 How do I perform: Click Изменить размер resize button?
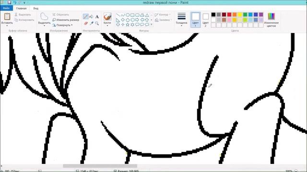66,20
